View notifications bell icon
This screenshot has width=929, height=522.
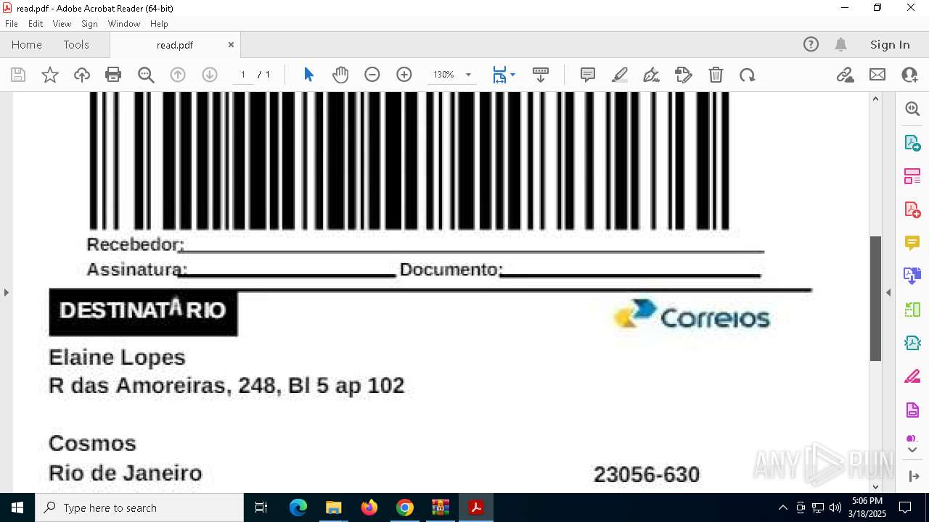(841, 44)
